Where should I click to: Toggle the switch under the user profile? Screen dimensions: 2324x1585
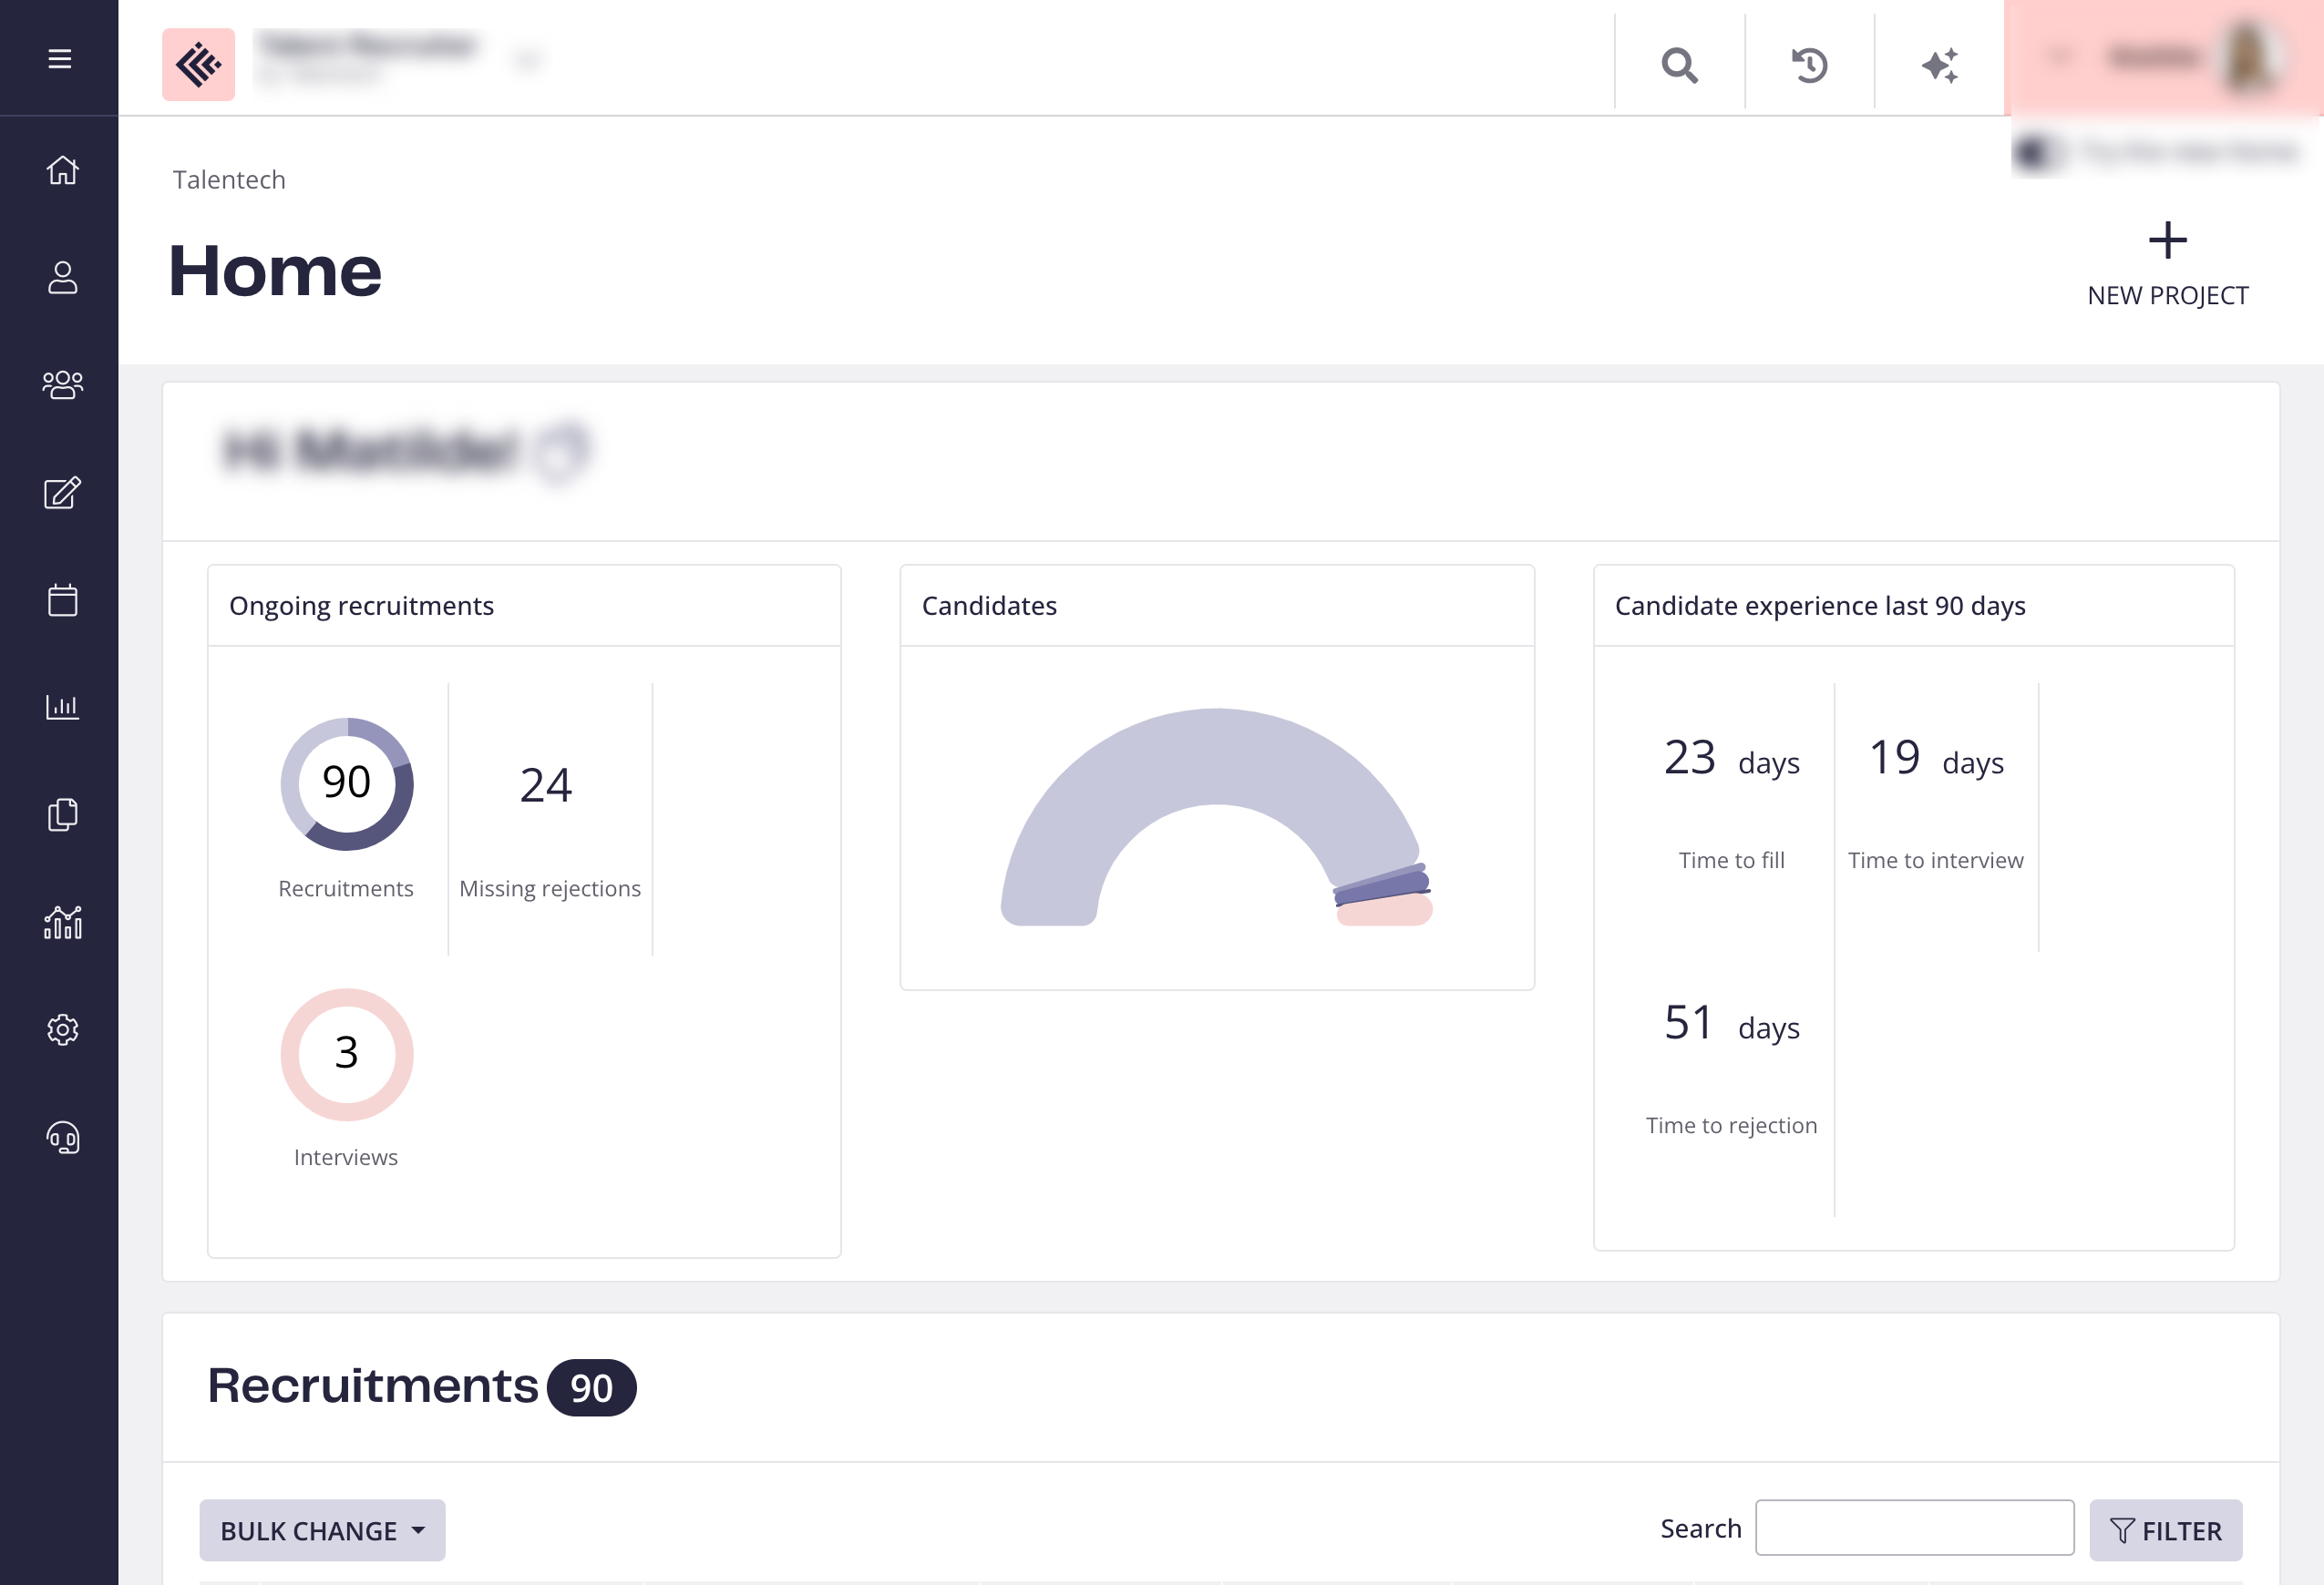[x=2037, y=152]
